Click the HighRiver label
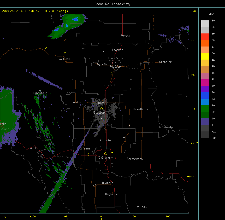The image size is (225, 220). pos(112,194)
